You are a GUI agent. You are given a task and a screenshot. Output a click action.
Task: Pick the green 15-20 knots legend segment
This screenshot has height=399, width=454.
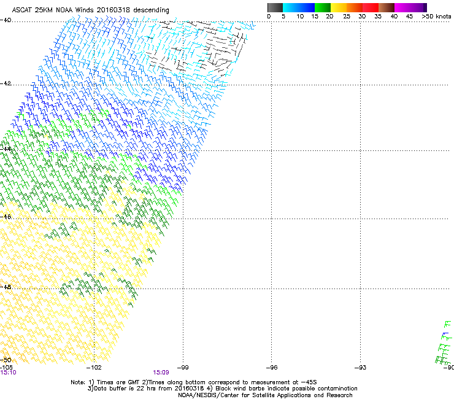(323, 7)
